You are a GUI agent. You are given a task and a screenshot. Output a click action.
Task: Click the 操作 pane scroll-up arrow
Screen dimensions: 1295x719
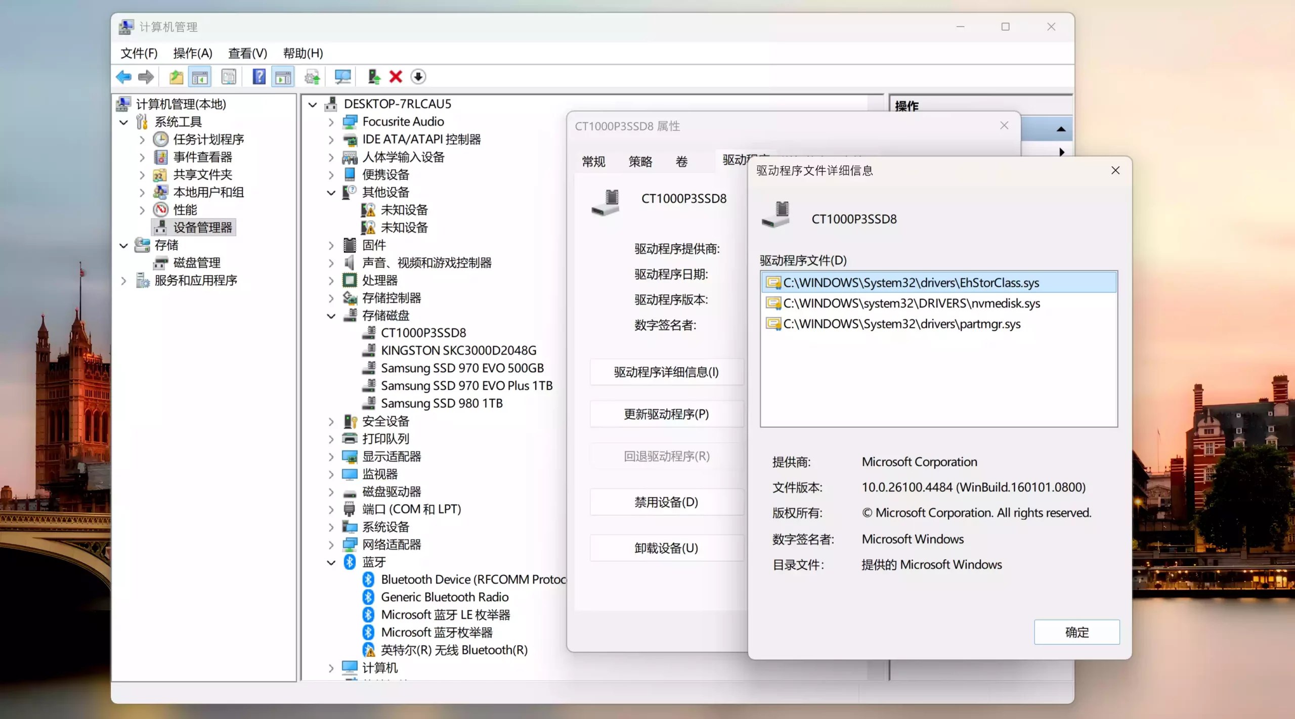click(1061, 129)
